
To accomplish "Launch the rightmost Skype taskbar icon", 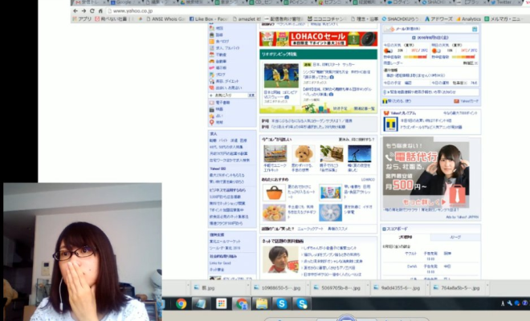I will [302, 303].
